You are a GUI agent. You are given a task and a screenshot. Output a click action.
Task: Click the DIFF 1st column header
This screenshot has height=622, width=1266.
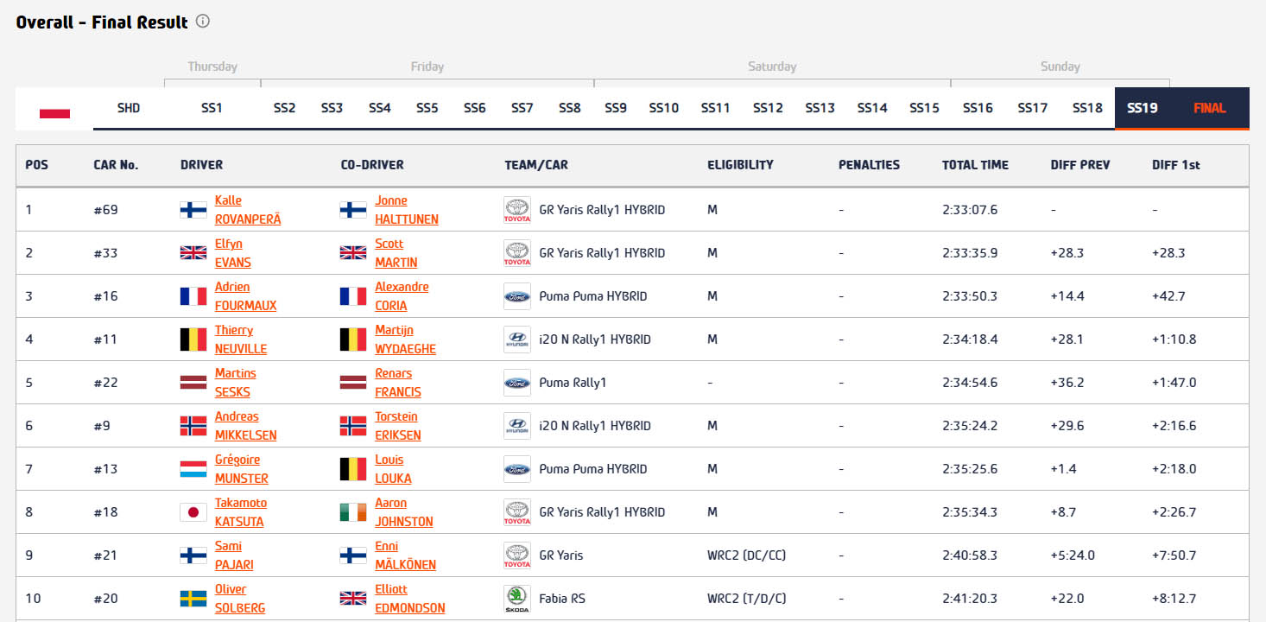tap(1175, 165)
